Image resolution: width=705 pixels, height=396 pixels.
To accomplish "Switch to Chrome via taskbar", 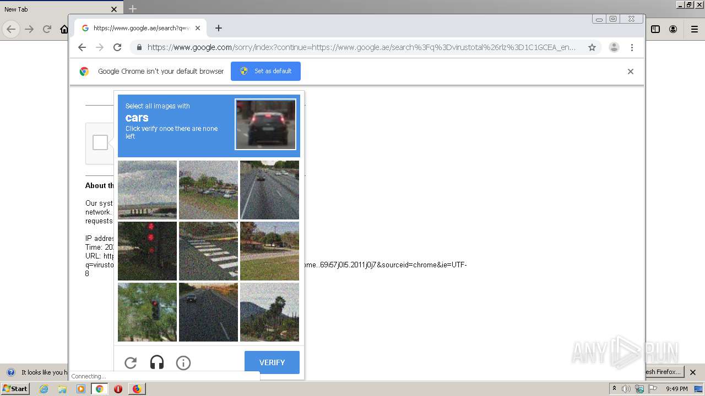I will tap(100, 389).
